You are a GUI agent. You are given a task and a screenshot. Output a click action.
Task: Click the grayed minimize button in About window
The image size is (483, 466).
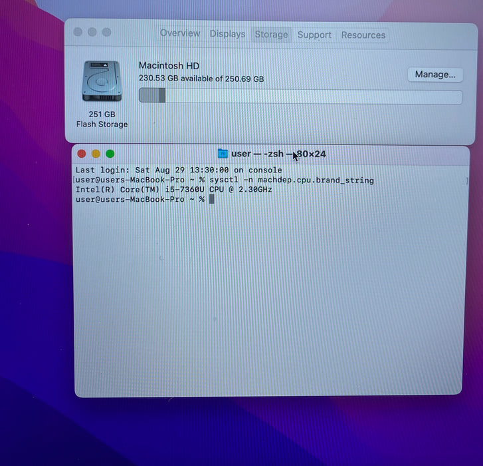point(92,32)
